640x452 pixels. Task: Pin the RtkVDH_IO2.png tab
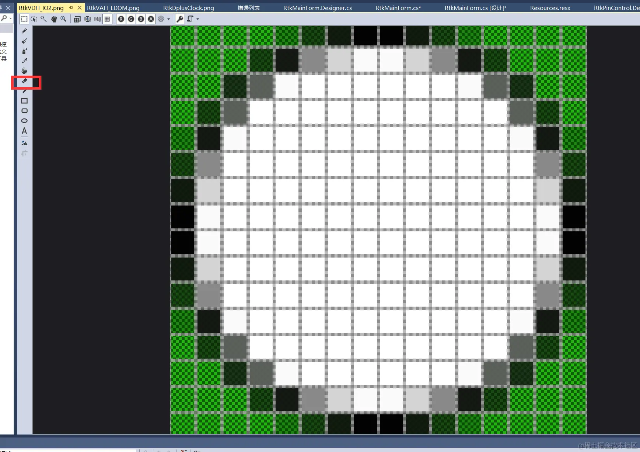pos(71,8)
